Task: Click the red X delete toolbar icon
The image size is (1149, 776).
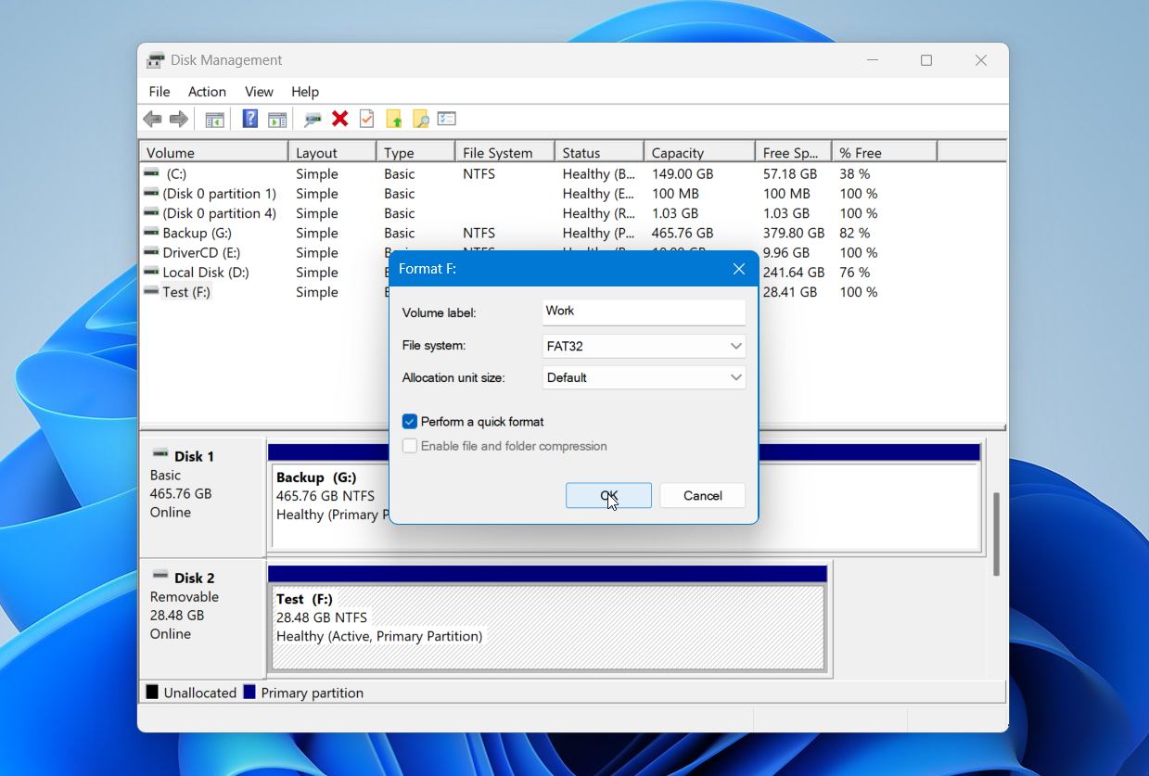Action: (340, 119)
